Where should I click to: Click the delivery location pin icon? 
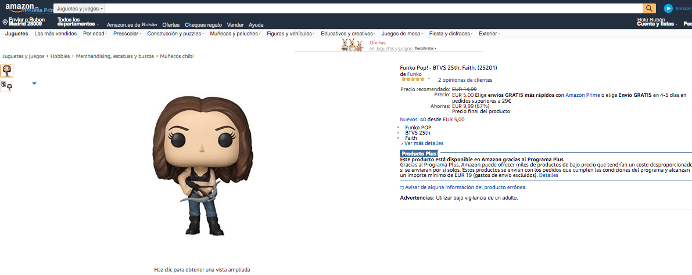5,22
